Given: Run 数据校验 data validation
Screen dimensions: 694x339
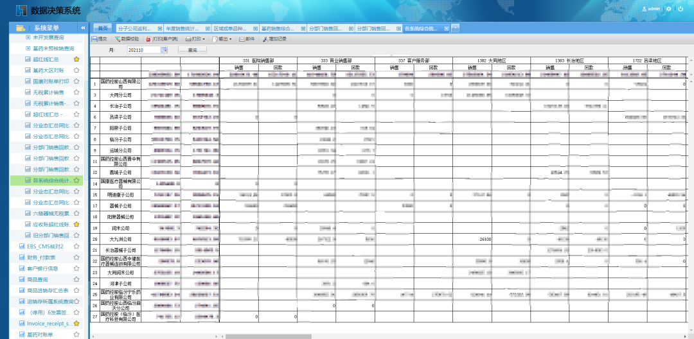Looking at the screenshot, I should pyautogui.click(x=127, y=39).
